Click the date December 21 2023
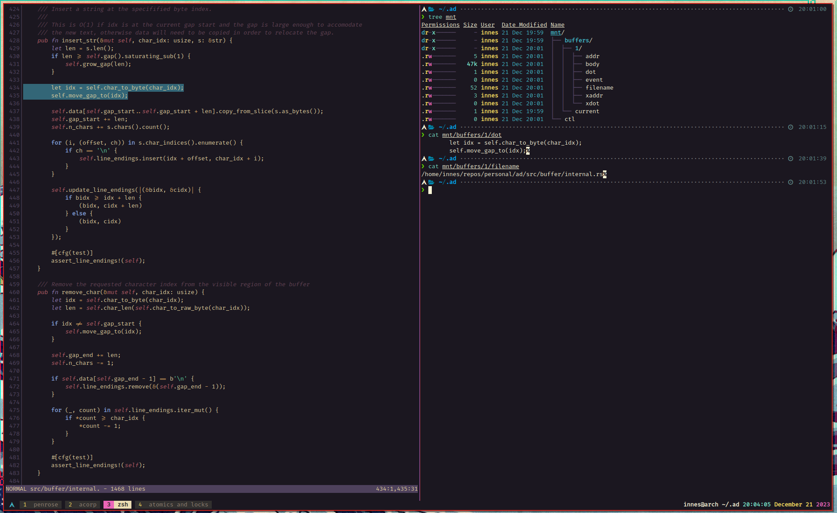Viewport: 837px width, 513px height. coord(802,504)
